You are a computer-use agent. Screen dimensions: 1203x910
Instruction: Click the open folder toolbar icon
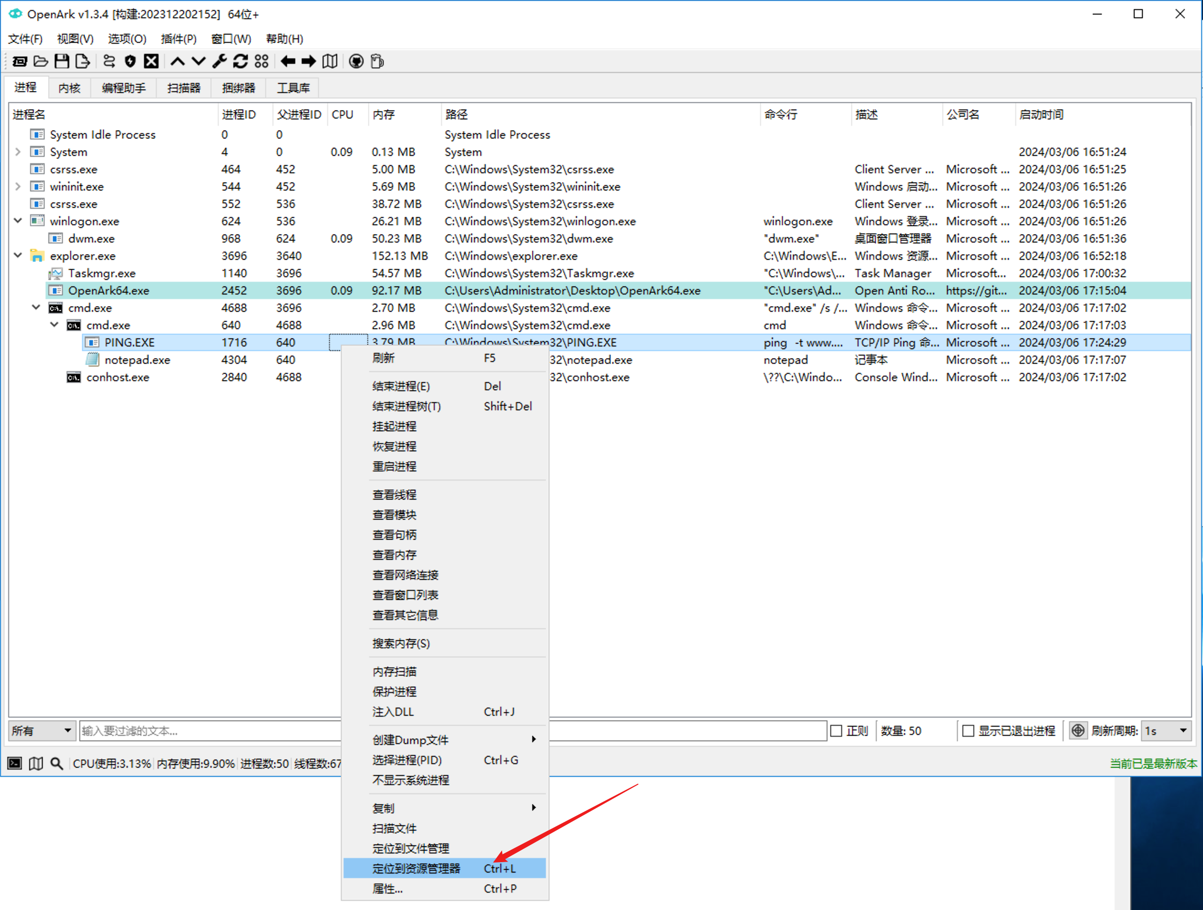click(41, 62)
